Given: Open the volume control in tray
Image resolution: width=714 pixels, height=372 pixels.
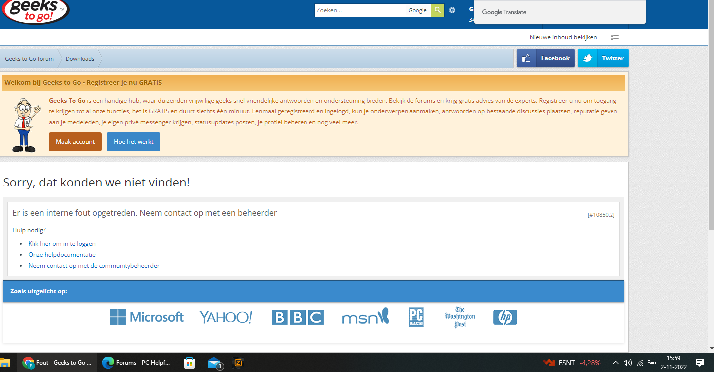Looking at the screenshot, I should pos(628,363).
